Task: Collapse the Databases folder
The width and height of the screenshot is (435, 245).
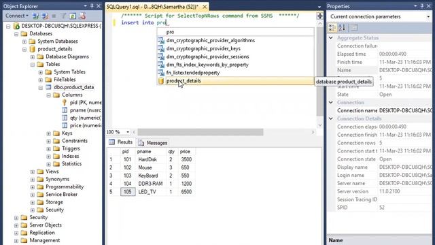Action: [x=16, y=34]
